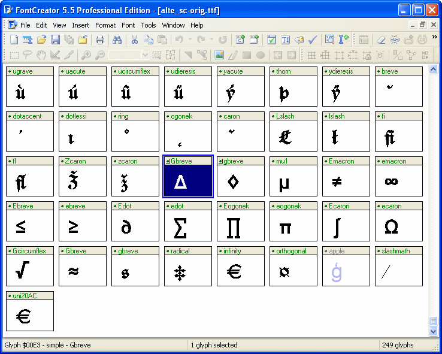Screen dimensions: 442x354
Task: Open the Insert menu
Action: 81,25
